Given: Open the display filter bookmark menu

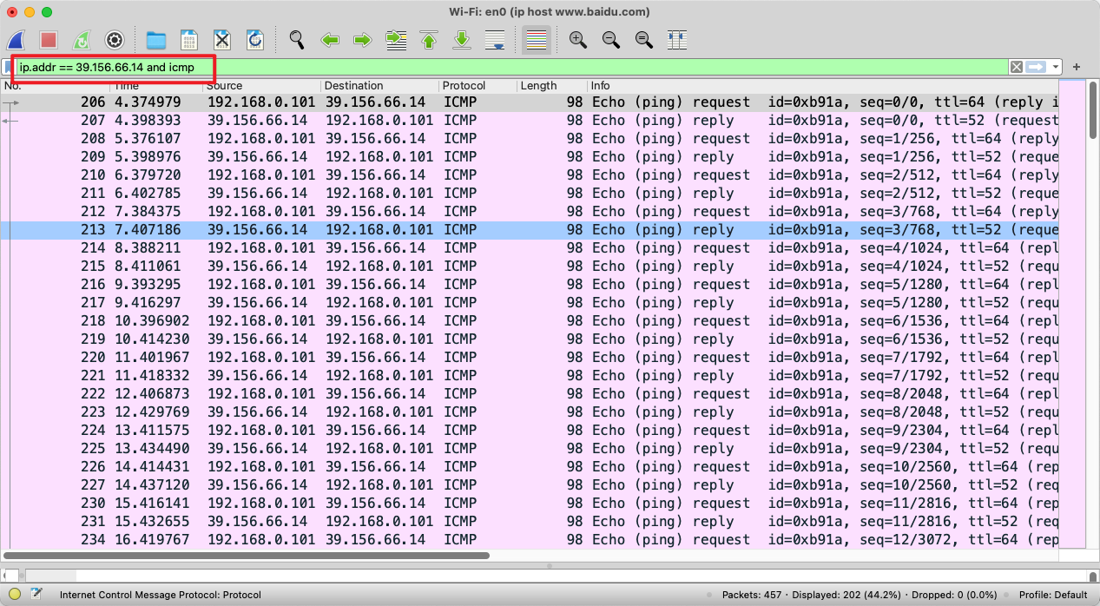Looking at the screenshot, I should tap(8, 67).
